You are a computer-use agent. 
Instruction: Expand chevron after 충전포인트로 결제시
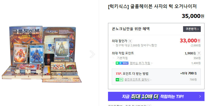pos(151,80)
